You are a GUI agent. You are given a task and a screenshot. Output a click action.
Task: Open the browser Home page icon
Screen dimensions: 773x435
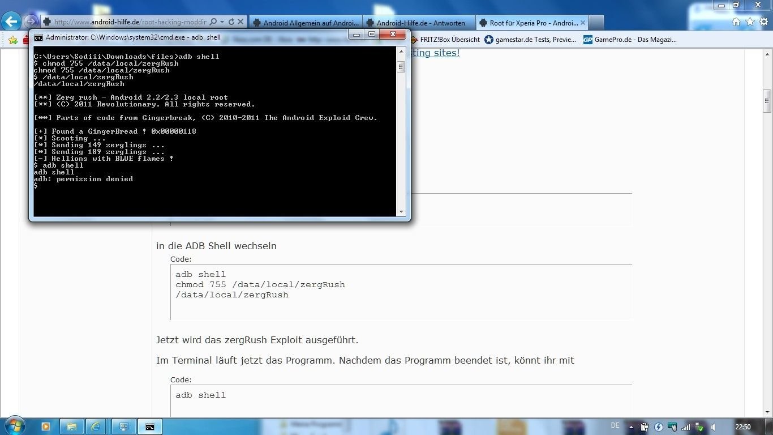736,22
